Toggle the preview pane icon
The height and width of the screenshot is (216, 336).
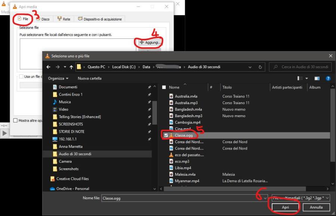coord(317,78)
